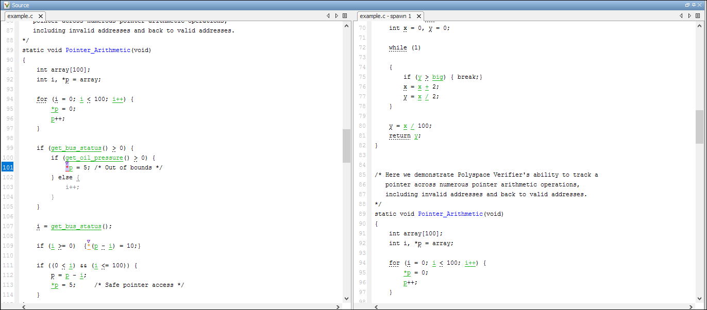The image size is (707, 310).
Task: Click the red *p check on line 101
Action: [x=69, y=167]
